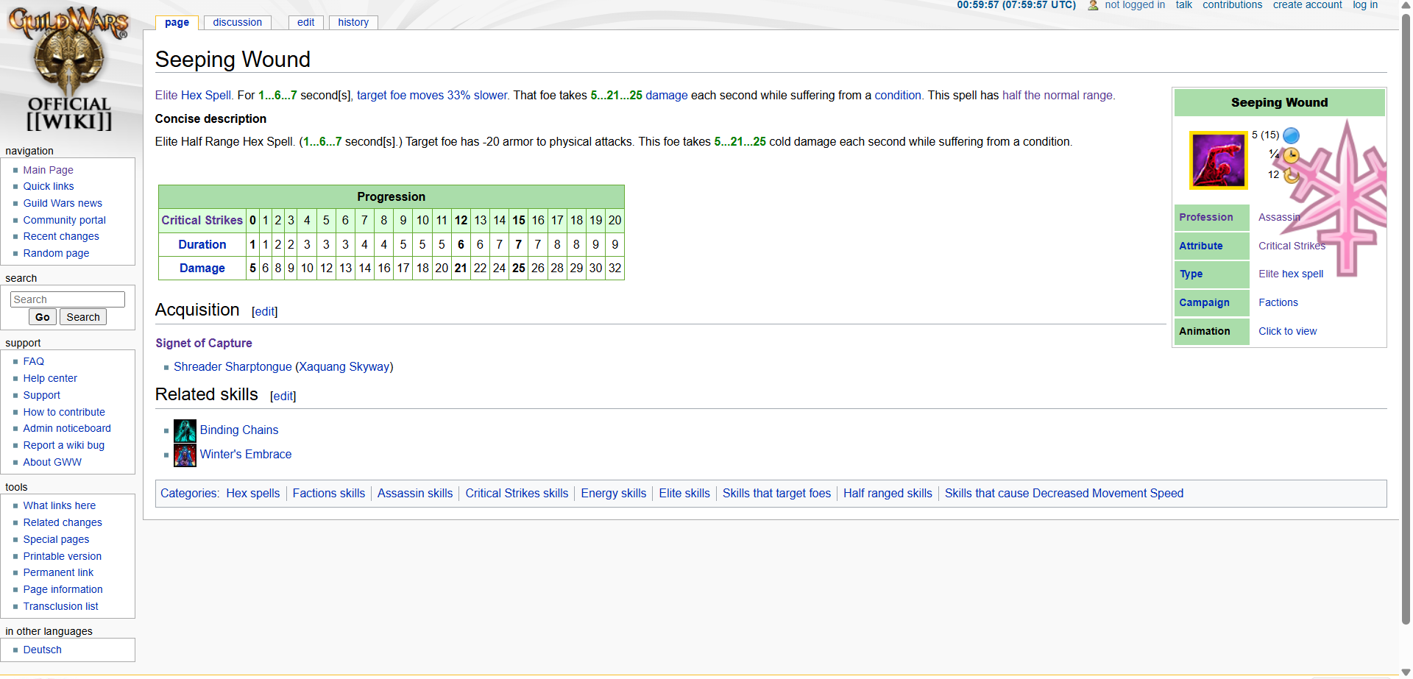The image size is (1413, 679).
Task: Click the Search button in sidebar
Action: click(x=83, y=317)
